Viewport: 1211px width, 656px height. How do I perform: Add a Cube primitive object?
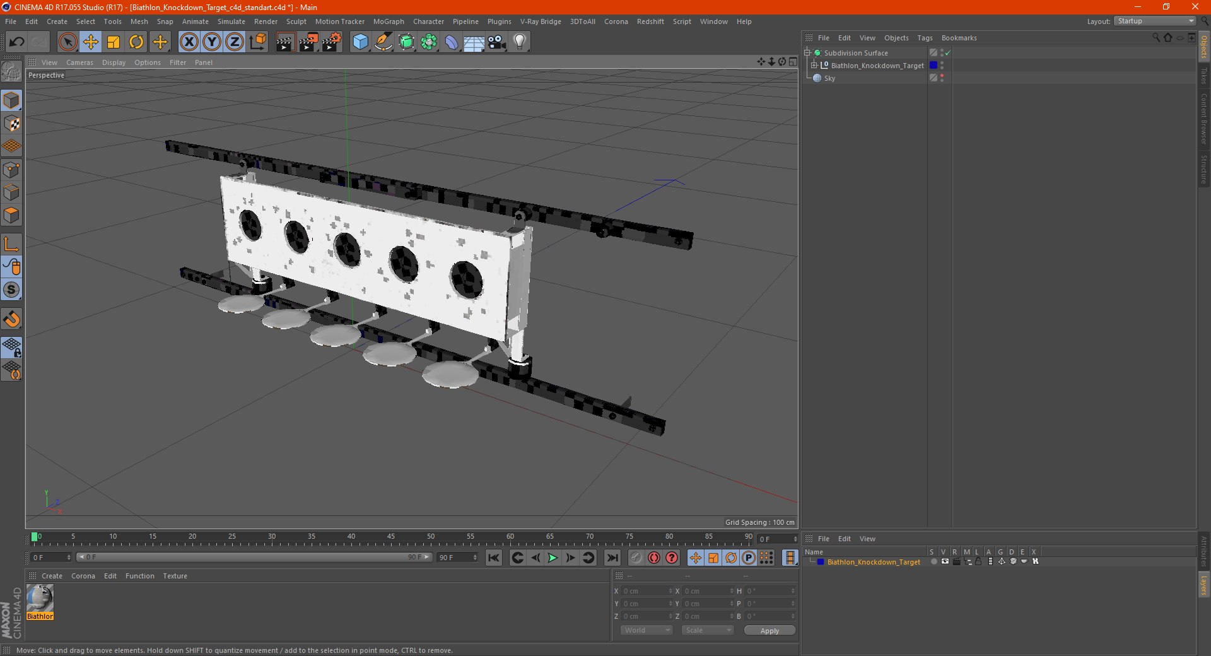pyautogui.click(x=360, y=42)
